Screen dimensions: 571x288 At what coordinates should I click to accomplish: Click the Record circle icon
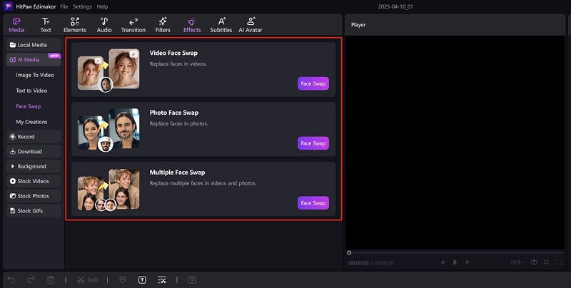(13, 137)
